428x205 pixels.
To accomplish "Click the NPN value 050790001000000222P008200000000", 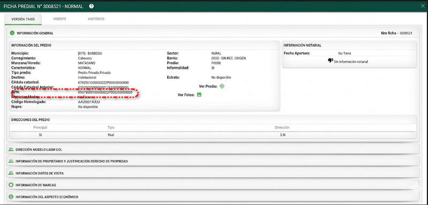I will click(105, 92).
